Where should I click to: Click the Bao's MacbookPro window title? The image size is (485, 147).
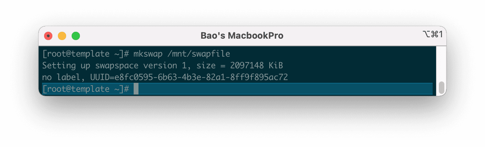(x=242, y=36)
